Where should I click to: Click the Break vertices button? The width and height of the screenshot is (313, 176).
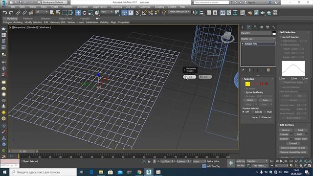(300, 130)
